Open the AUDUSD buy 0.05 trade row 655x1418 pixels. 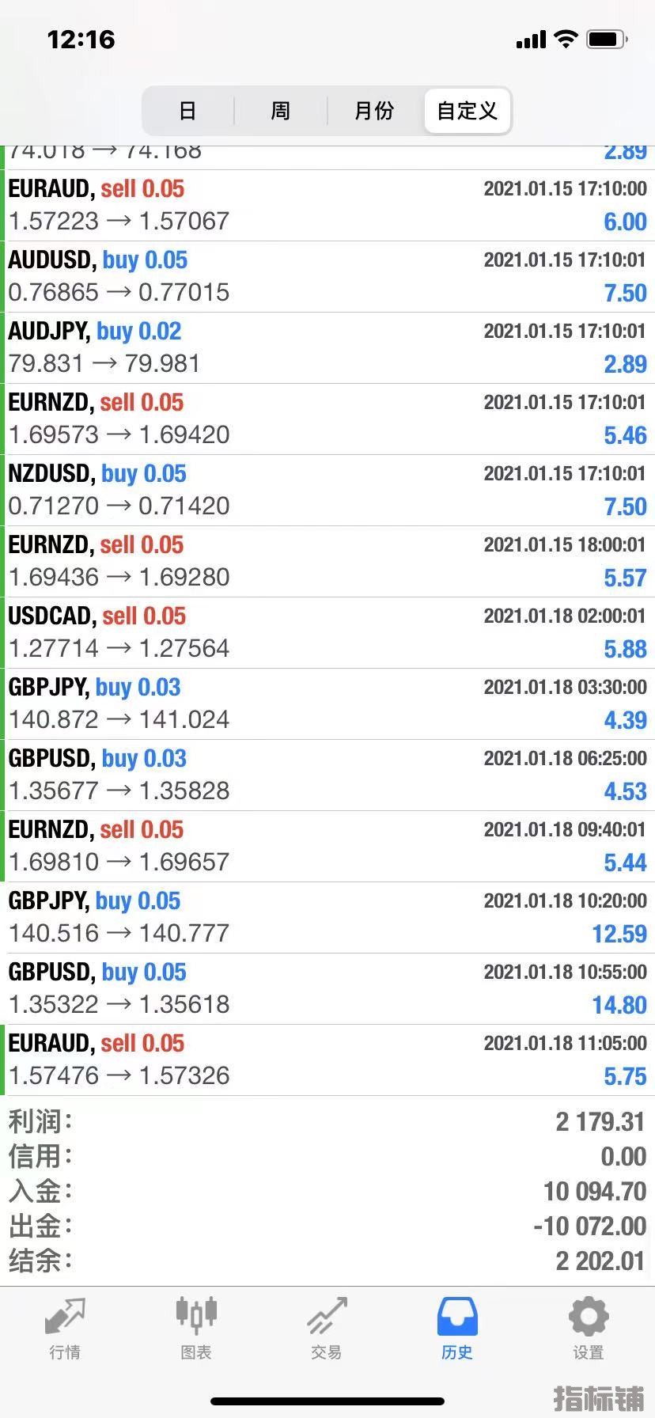327,276
